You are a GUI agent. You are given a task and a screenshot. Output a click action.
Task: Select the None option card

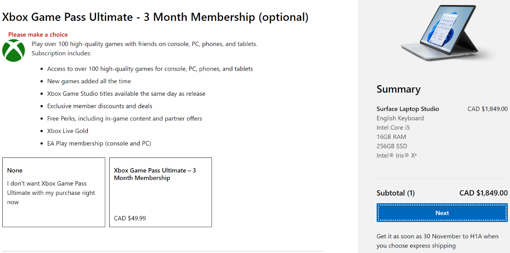point(54,192)
